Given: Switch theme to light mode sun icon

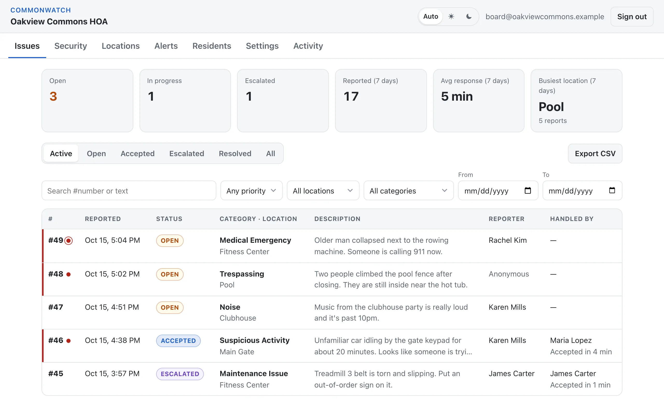Looking at the screenshot, I should tap(451, 16).
